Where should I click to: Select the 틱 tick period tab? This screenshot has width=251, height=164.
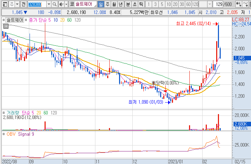click(x=141, y=4)
